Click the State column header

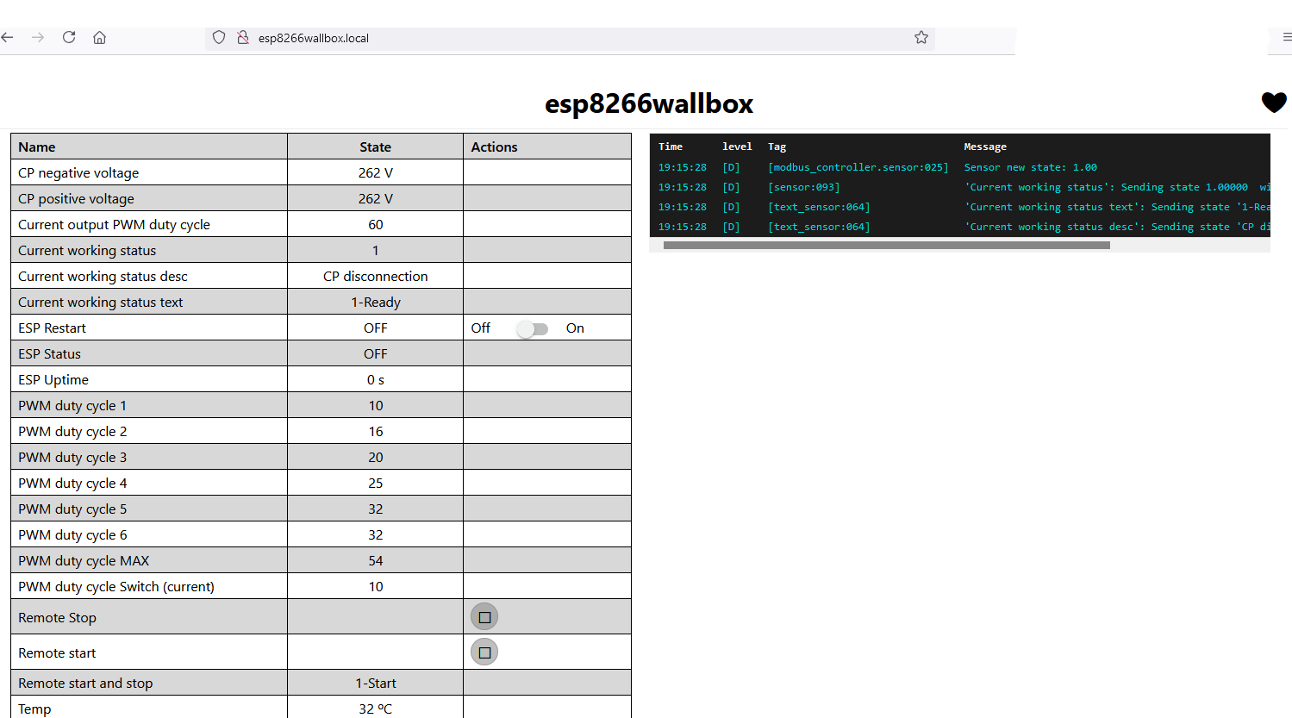click(x=375, y=147)
